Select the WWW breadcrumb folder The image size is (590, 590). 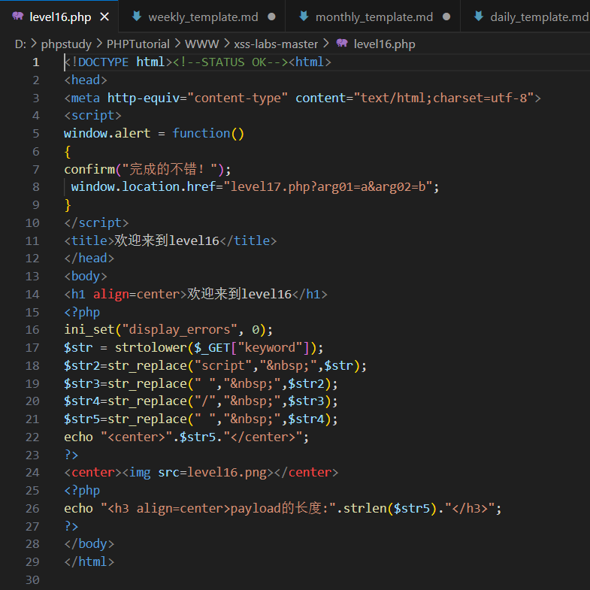point(201,44)
